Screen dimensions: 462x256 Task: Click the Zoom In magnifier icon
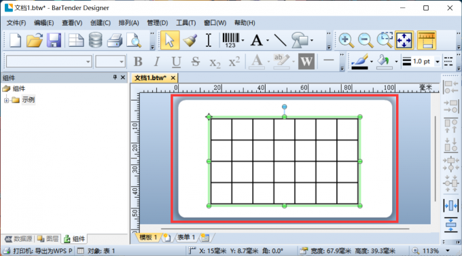pyautogui.click(x=346, y=40)
